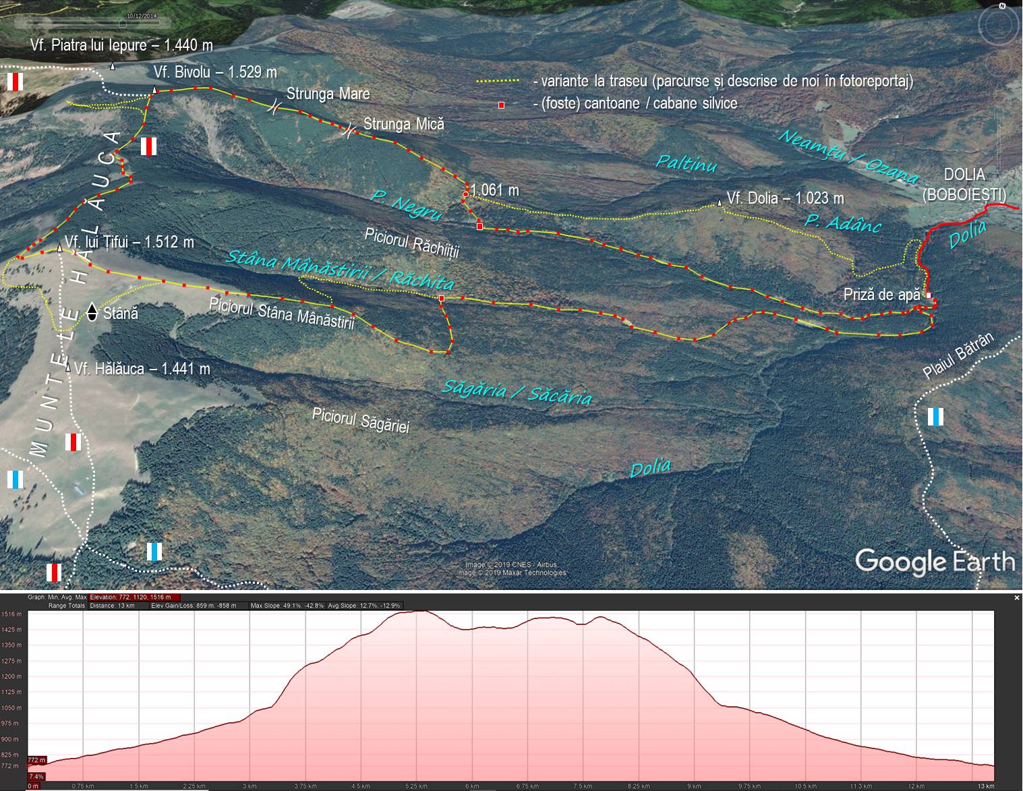The image size is (1023, 791).
Task: Click the Vf. lui Țifui peak triangle
Action: (x=59, y=249)
